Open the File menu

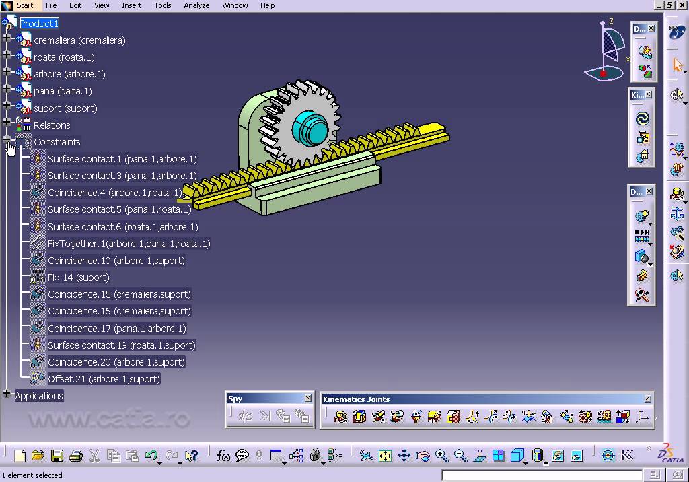[x=51, y=5]
